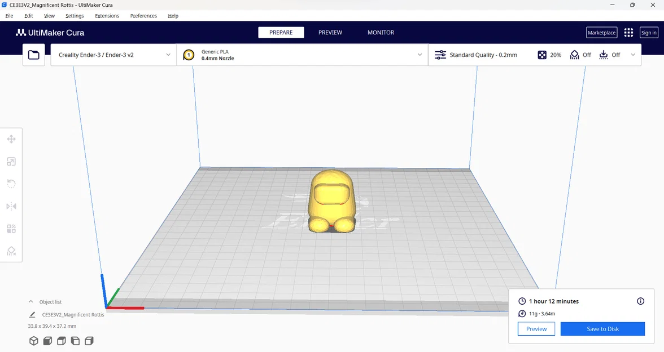Click the Standard Quality - 0.2mm profile text
This screenshot has width=664, height=352.
[x=483, y=55]
